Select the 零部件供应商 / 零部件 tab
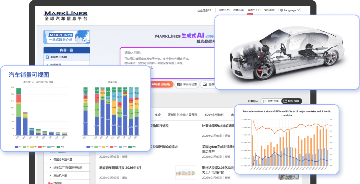360x184 pixels. [182, 115]
